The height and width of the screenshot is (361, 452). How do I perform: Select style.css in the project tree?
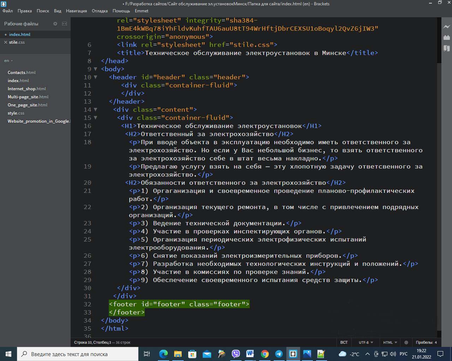pos(16,113)
